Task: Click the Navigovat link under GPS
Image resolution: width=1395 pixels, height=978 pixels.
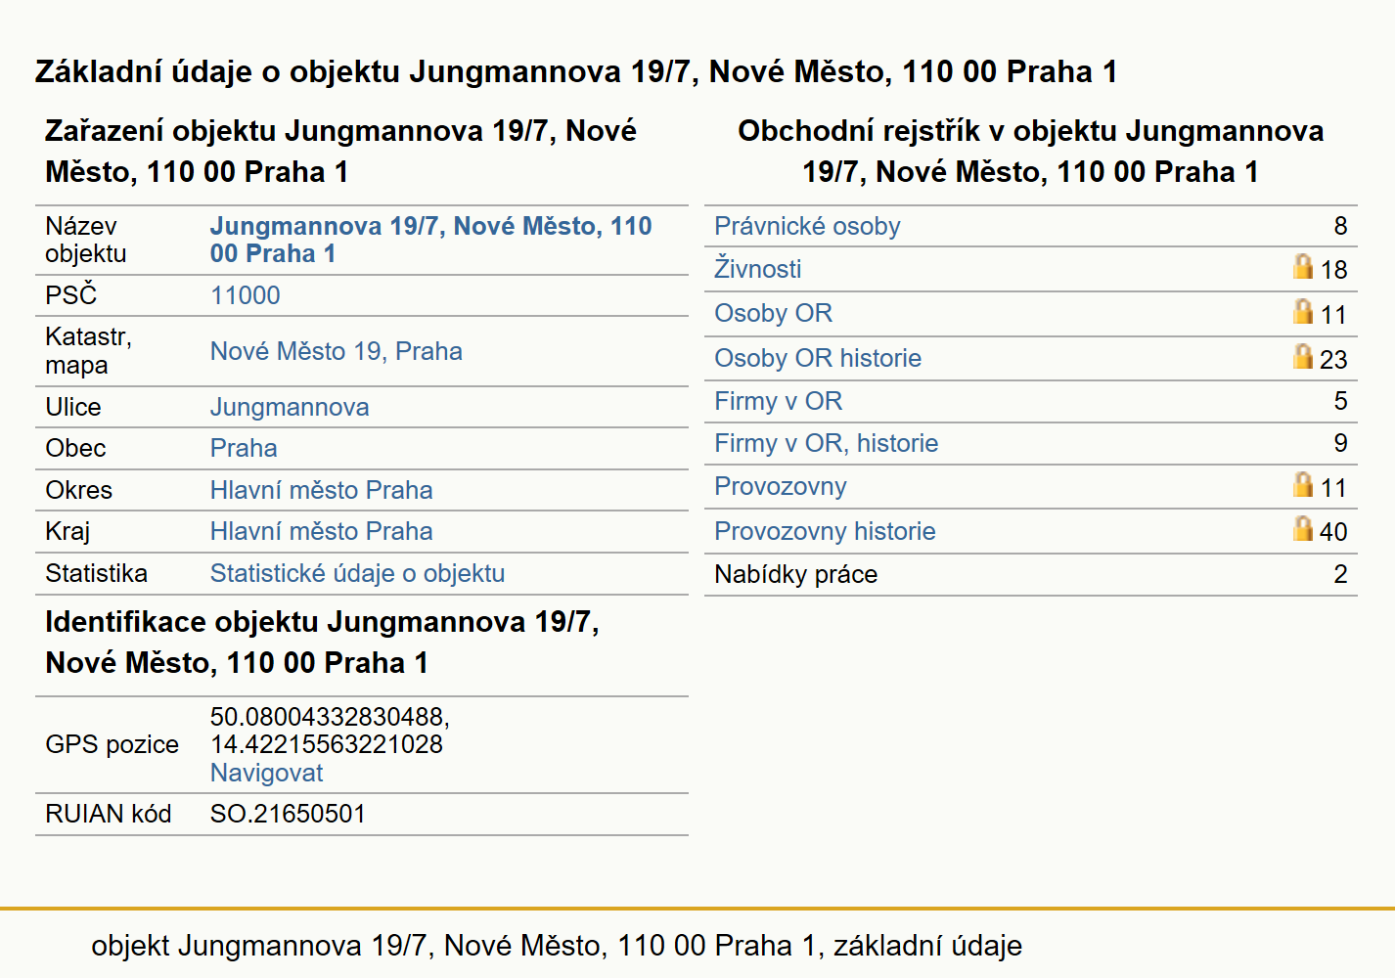Action: [266, 773]
